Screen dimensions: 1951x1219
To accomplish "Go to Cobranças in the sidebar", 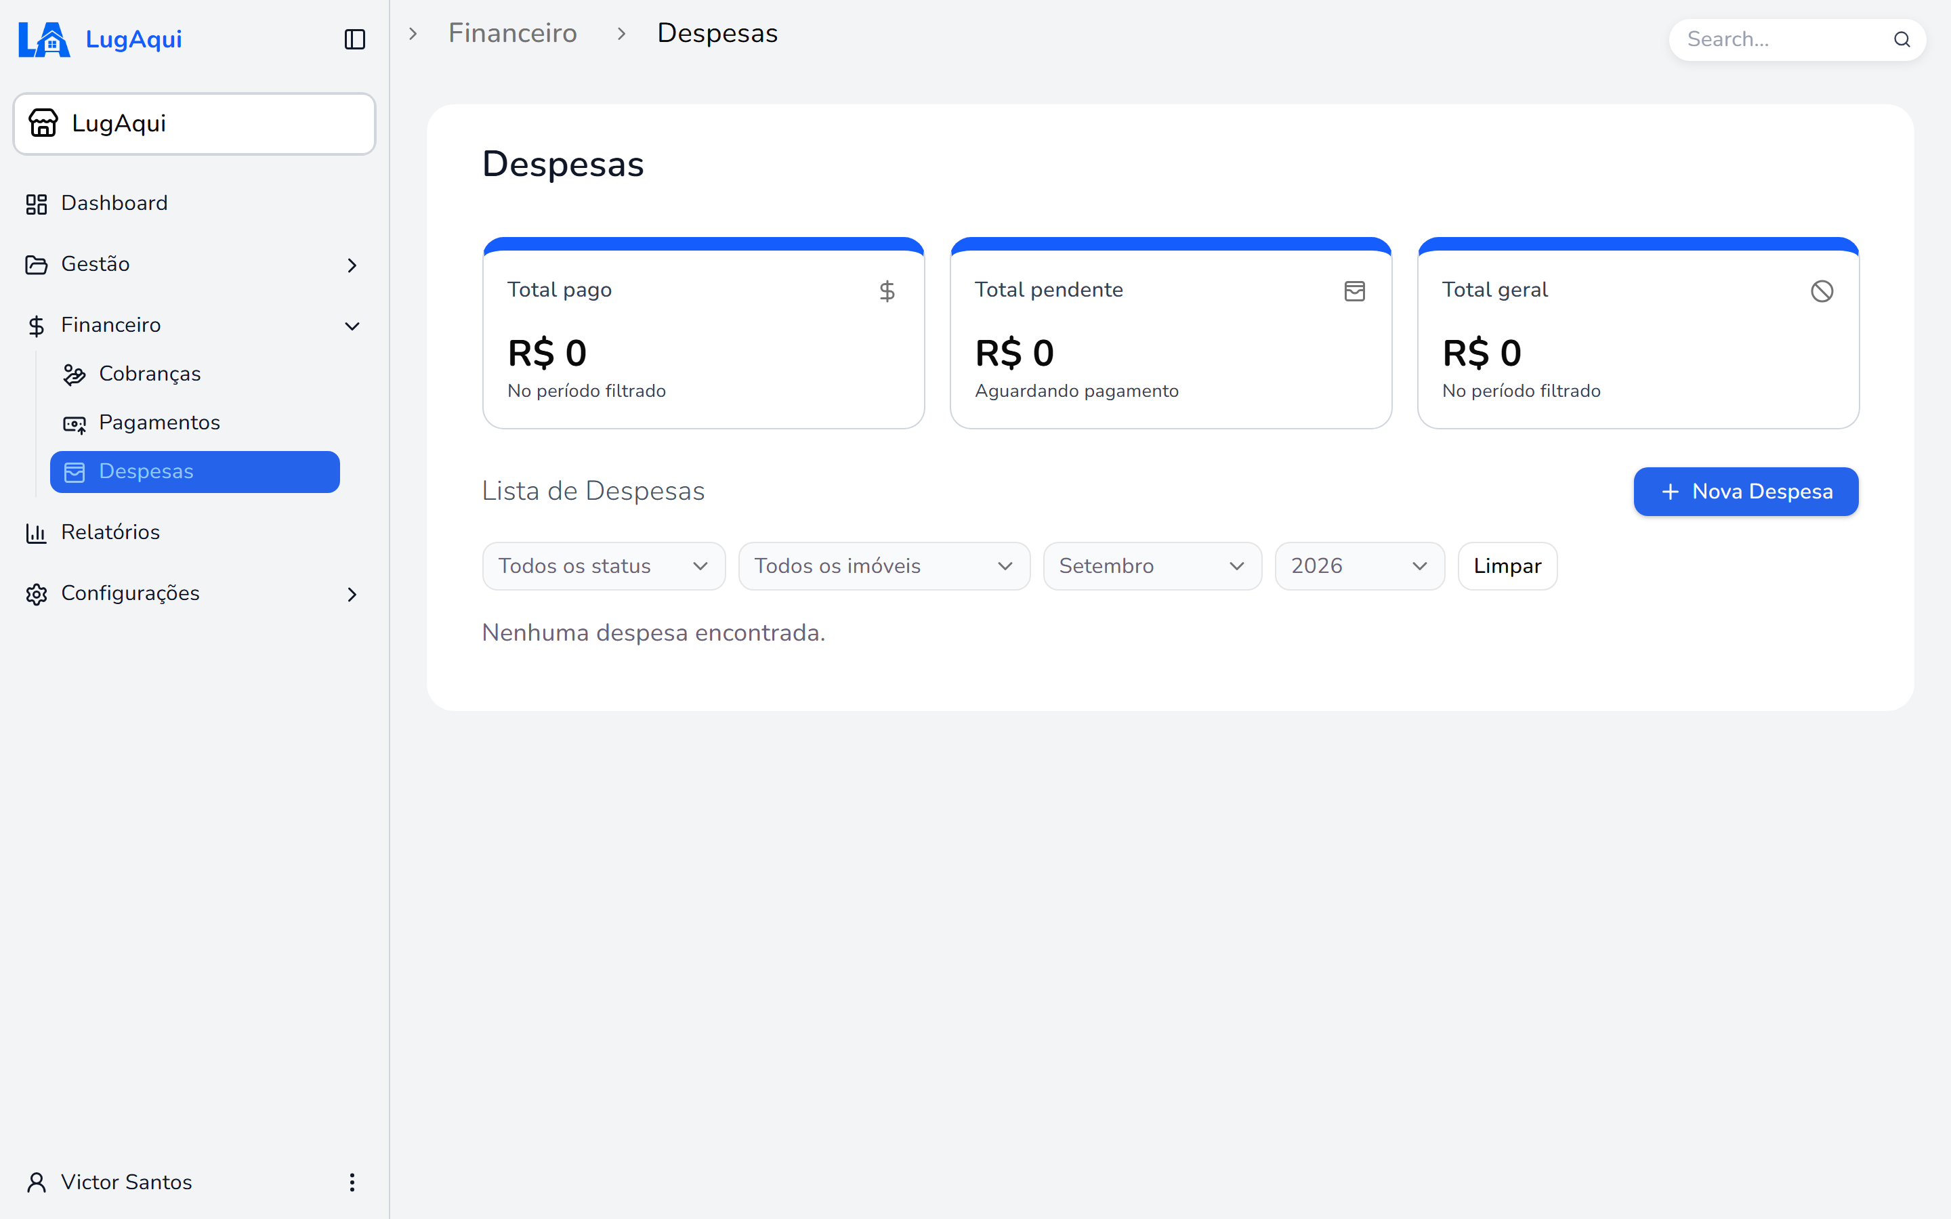I will click(194, 375).
